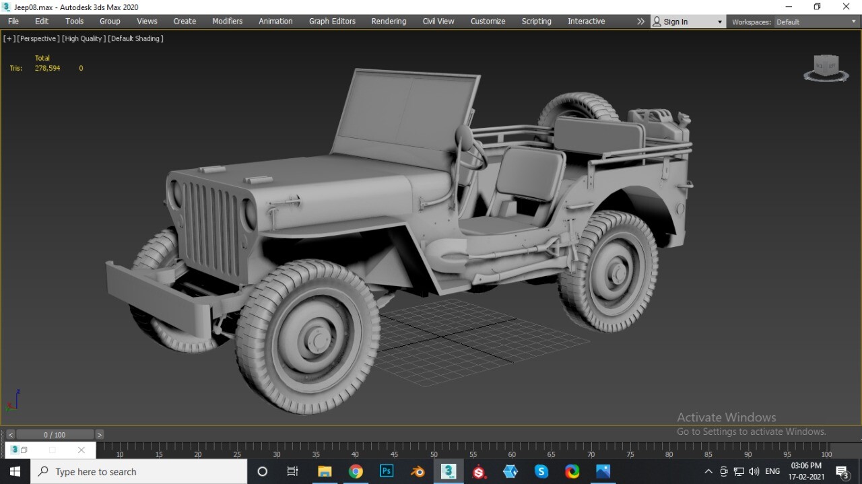Open the Civil View menu
The image size is (862, 484).
pyautogui.click(x=438, y=22)
